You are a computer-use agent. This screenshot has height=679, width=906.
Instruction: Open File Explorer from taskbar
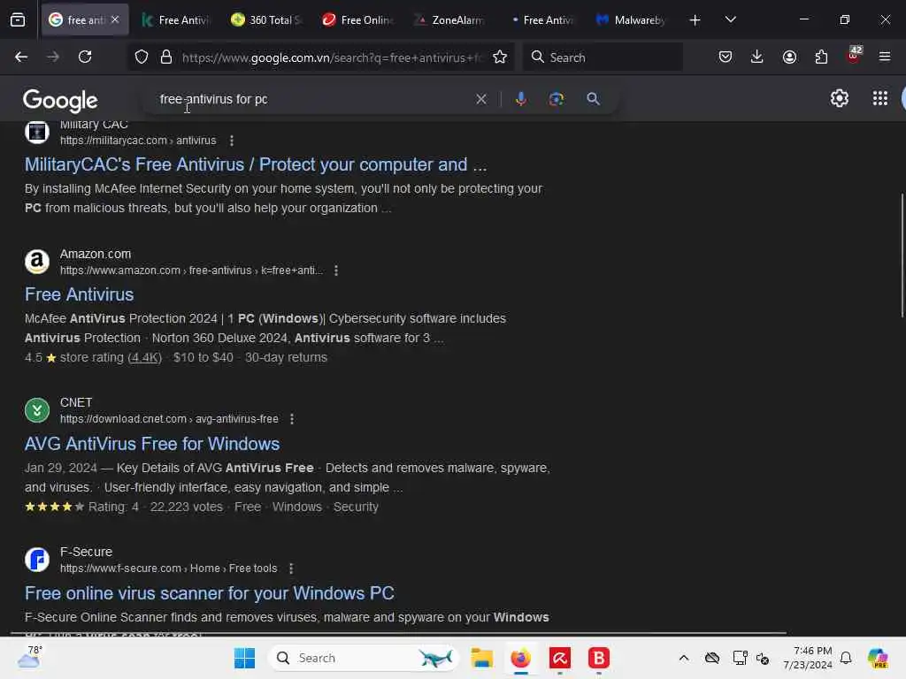point(481,658)
